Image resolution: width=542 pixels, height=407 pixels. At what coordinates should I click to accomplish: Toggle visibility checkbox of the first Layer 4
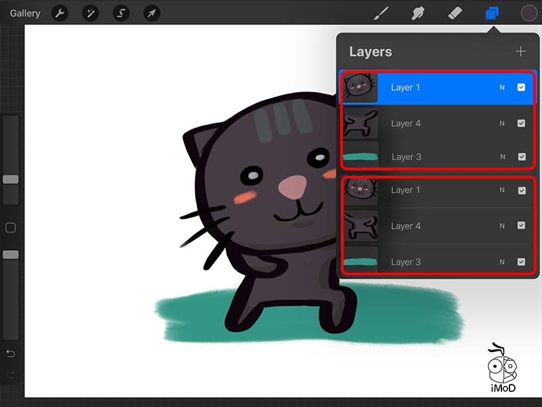point(521,123)
